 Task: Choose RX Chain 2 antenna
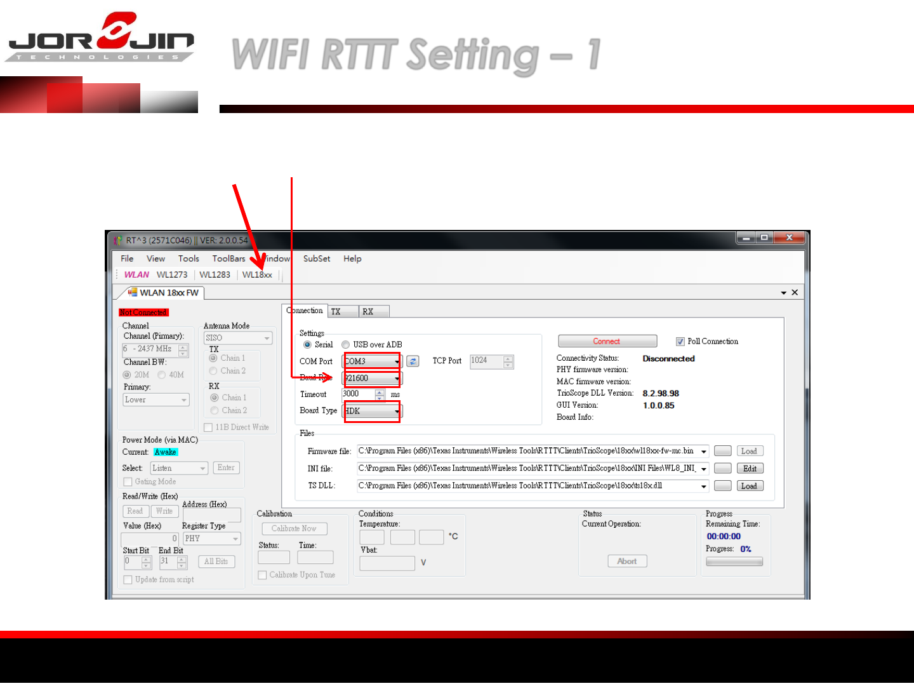tap(215, 410)
